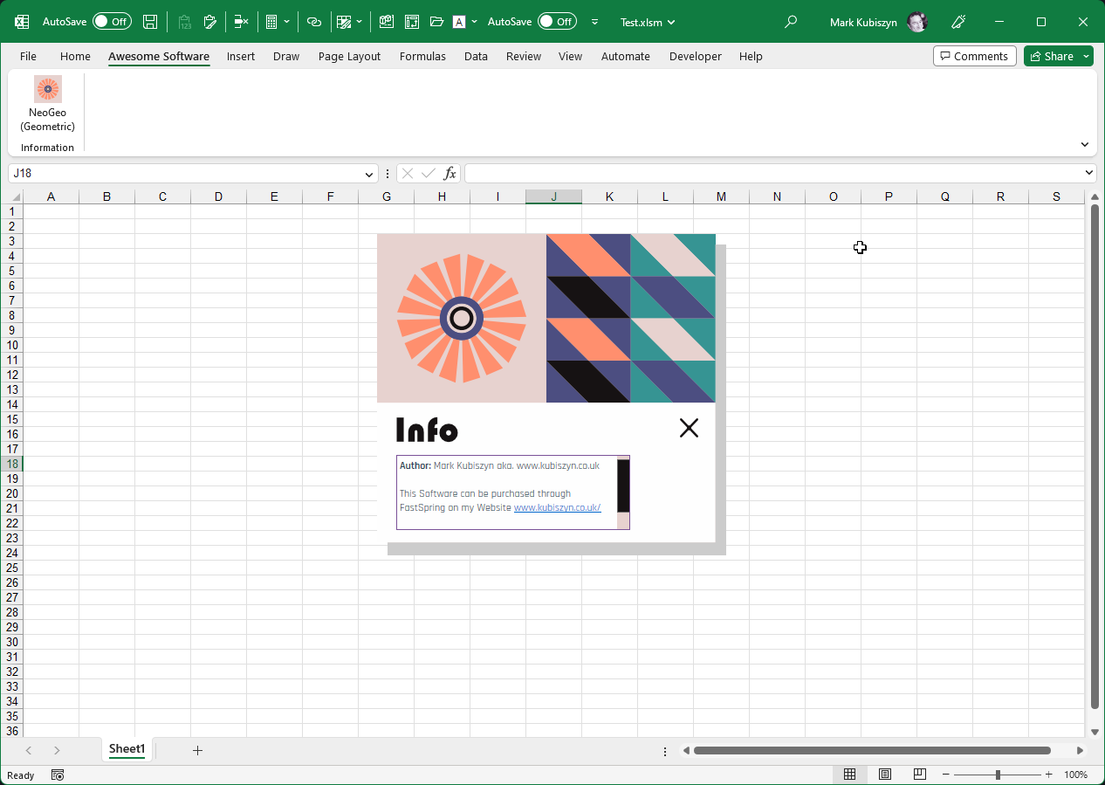The height and width of the screenshot is (785, 1105).
Task: Expand the Name Box dropdown
Action: [x=368, y=174]
